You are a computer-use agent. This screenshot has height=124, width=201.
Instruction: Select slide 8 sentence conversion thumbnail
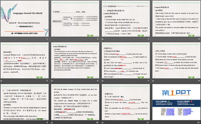(176, 60)
